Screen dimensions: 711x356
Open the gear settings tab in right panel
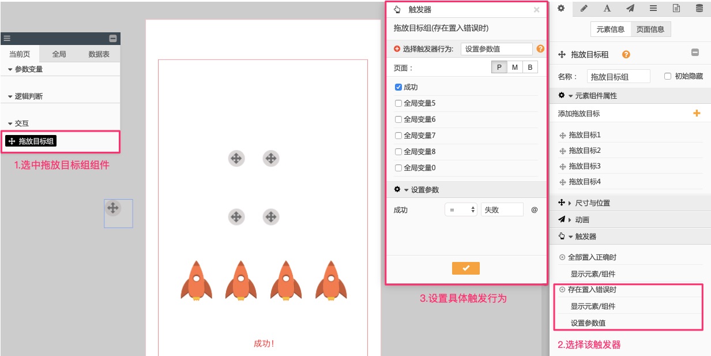(562, 8)
